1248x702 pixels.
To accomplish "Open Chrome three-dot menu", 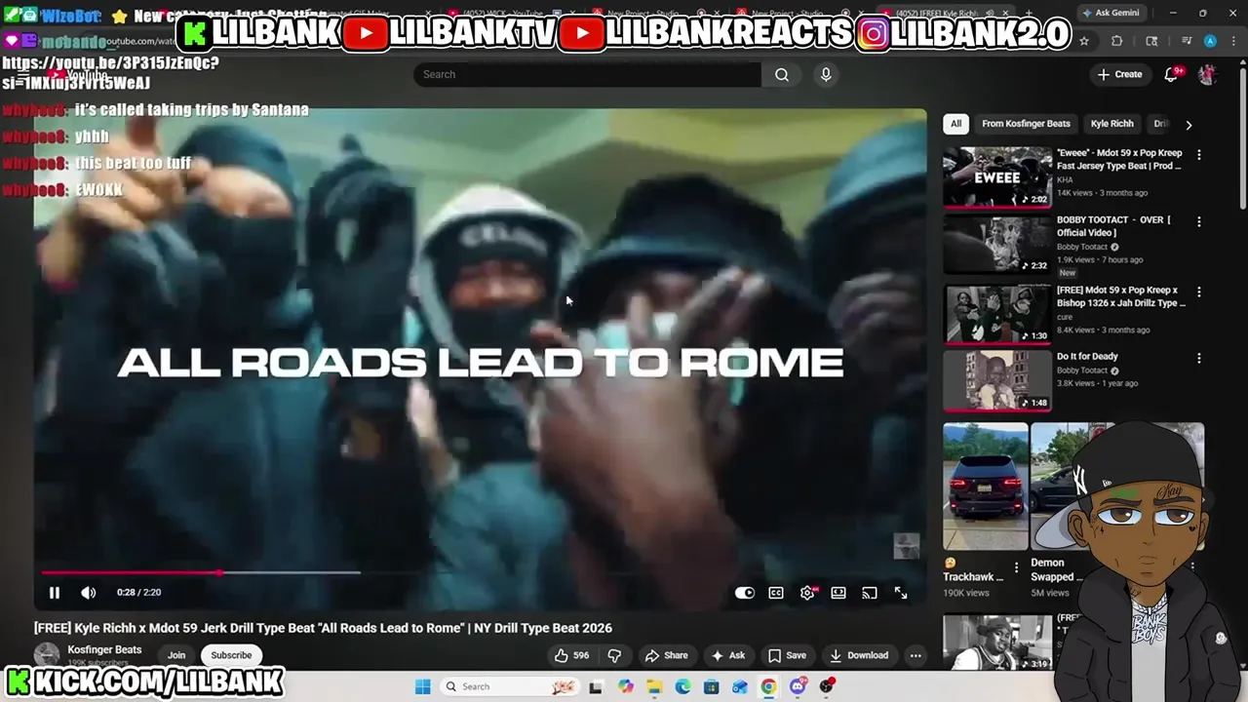I will [x=1234, y=41].
